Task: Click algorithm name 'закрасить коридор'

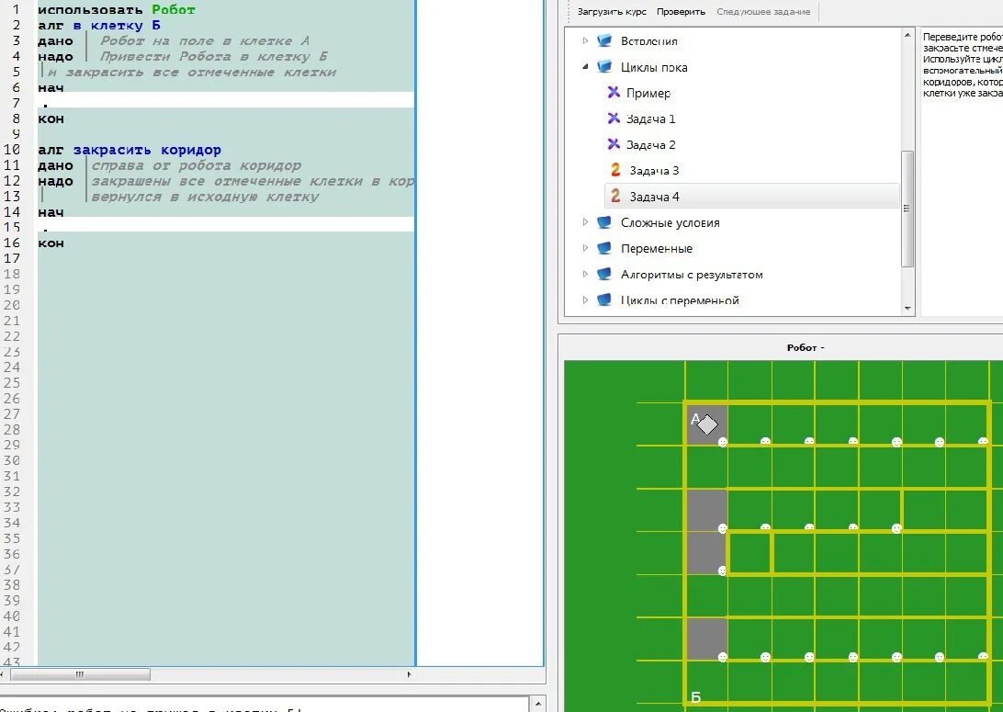Action: point(147,150)
